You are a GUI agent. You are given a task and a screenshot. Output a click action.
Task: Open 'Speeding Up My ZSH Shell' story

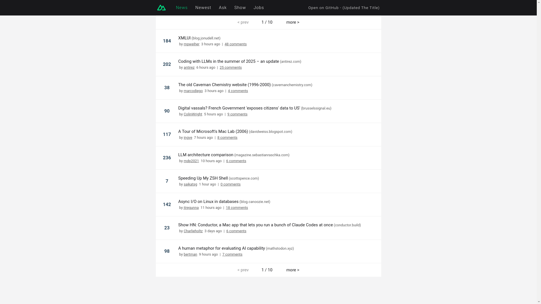coord(203,178)
